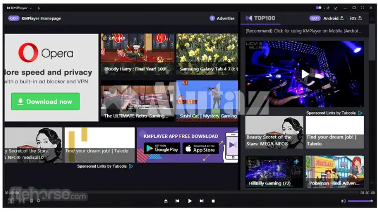Open The ULTIMATE Retro Gaming video thumbnail
The image size is (378, 212).
(x=138, y=101)
